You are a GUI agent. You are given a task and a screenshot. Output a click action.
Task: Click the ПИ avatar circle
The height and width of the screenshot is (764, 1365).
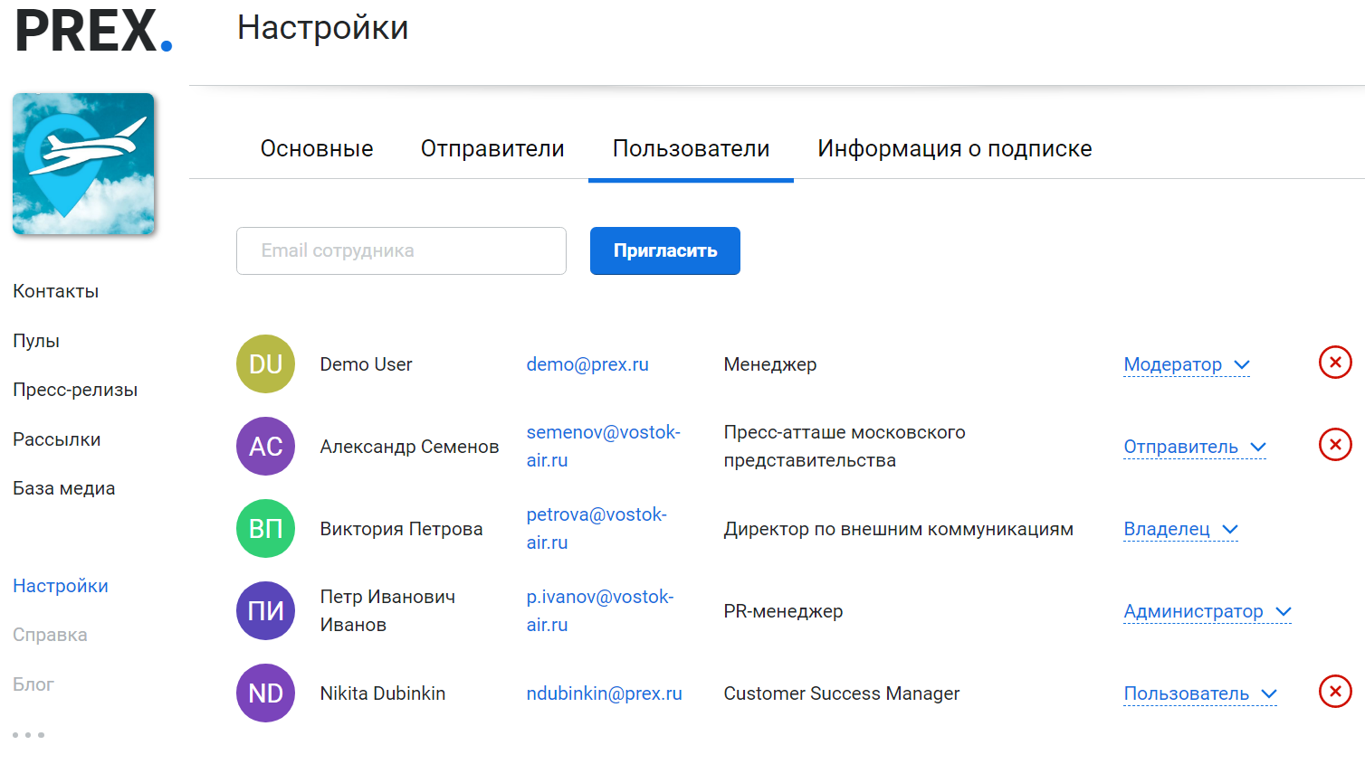pyautogui.click(x=265, y=611)
